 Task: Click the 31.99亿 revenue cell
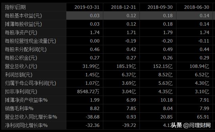(x=91, y=67)
